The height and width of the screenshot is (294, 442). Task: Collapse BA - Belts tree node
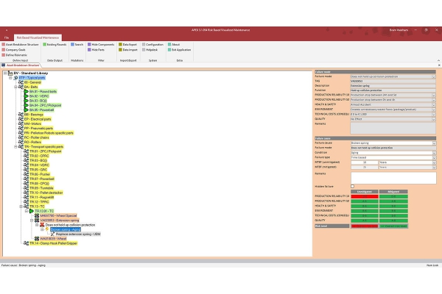[x=15, y=87]
